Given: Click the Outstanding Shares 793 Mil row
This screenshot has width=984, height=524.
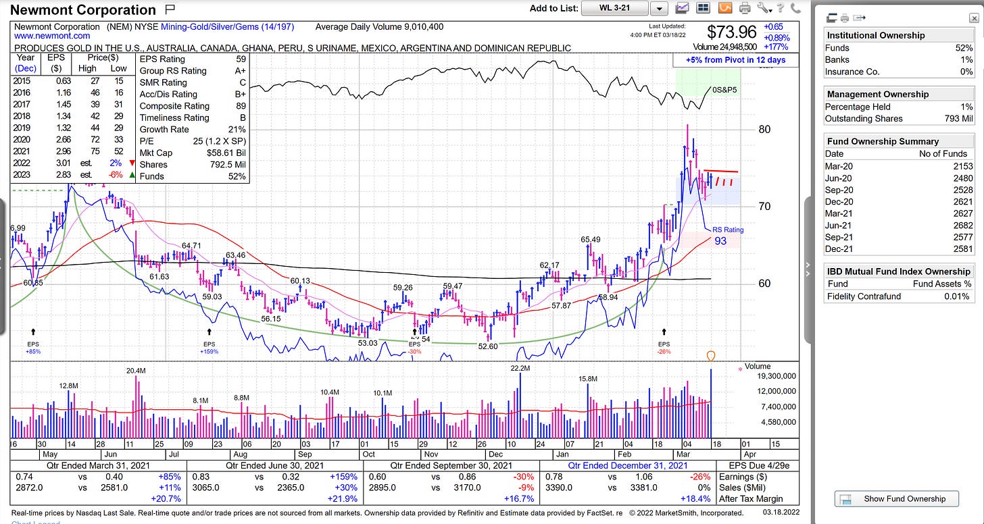Looking at the screenshot, I should (x=899, y=118).
